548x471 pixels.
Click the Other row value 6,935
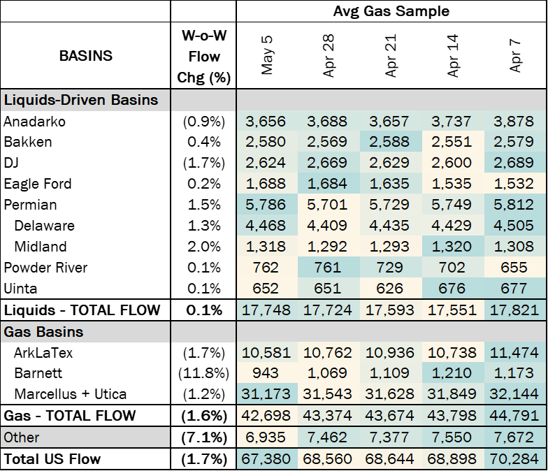point(266,437)
